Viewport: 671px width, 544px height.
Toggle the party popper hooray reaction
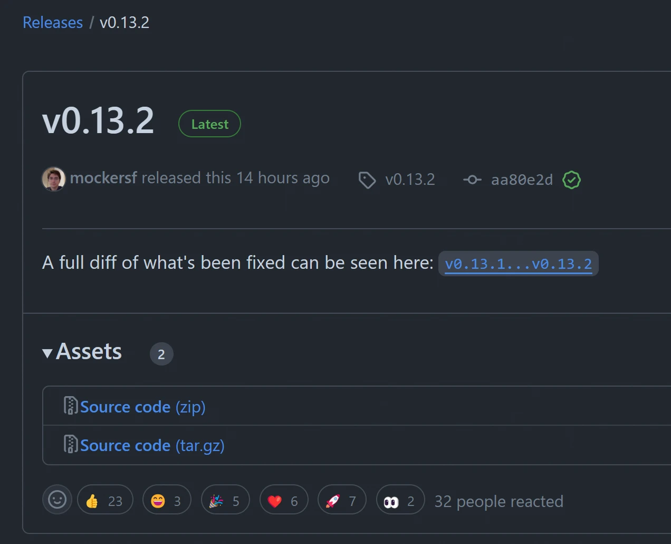tap(225, 500)
